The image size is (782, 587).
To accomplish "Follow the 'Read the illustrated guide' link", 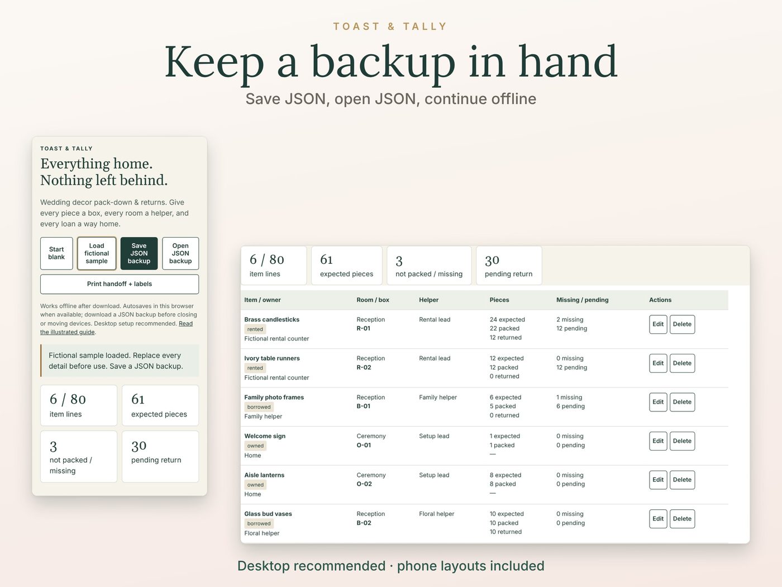I will pos(116,328).
